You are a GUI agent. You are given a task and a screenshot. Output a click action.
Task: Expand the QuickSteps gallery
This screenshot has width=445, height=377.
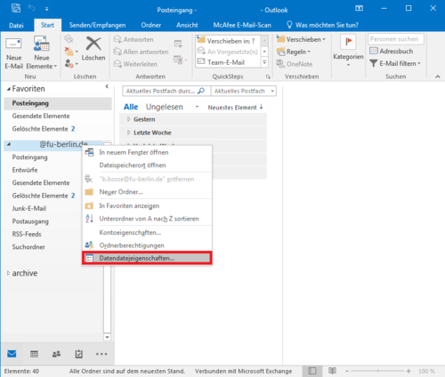(264, 62)
